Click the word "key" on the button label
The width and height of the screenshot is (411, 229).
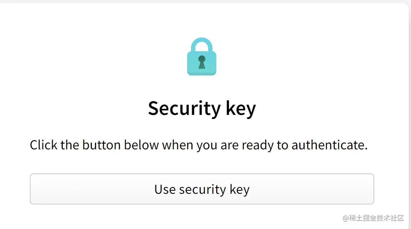(240, 189)
